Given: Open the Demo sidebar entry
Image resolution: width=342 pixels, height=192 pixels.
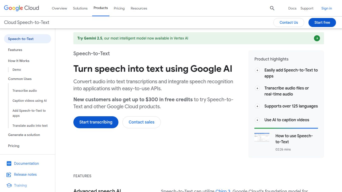Looking at the screenshot, I should coord(17,69).
